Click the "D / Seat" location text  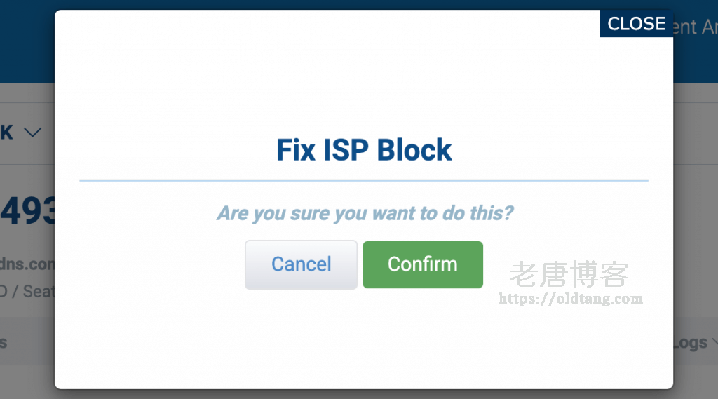pyautogui.click(x=27, y=290)
